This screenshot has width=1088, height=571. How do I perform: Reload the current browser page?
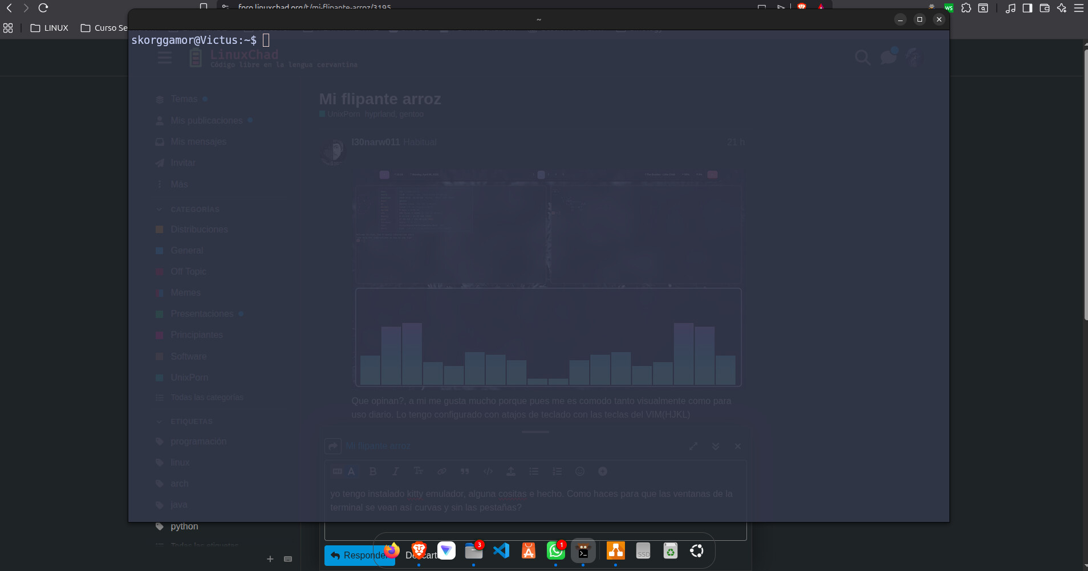43,8
